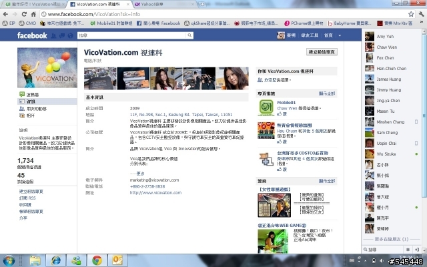
Task: Open the Outlook taskbar icon
Action: click(117, 260)
